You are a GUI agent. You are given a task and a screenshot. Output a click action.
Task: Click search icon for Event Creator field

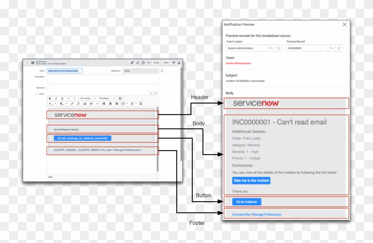[x=271, y=48]
